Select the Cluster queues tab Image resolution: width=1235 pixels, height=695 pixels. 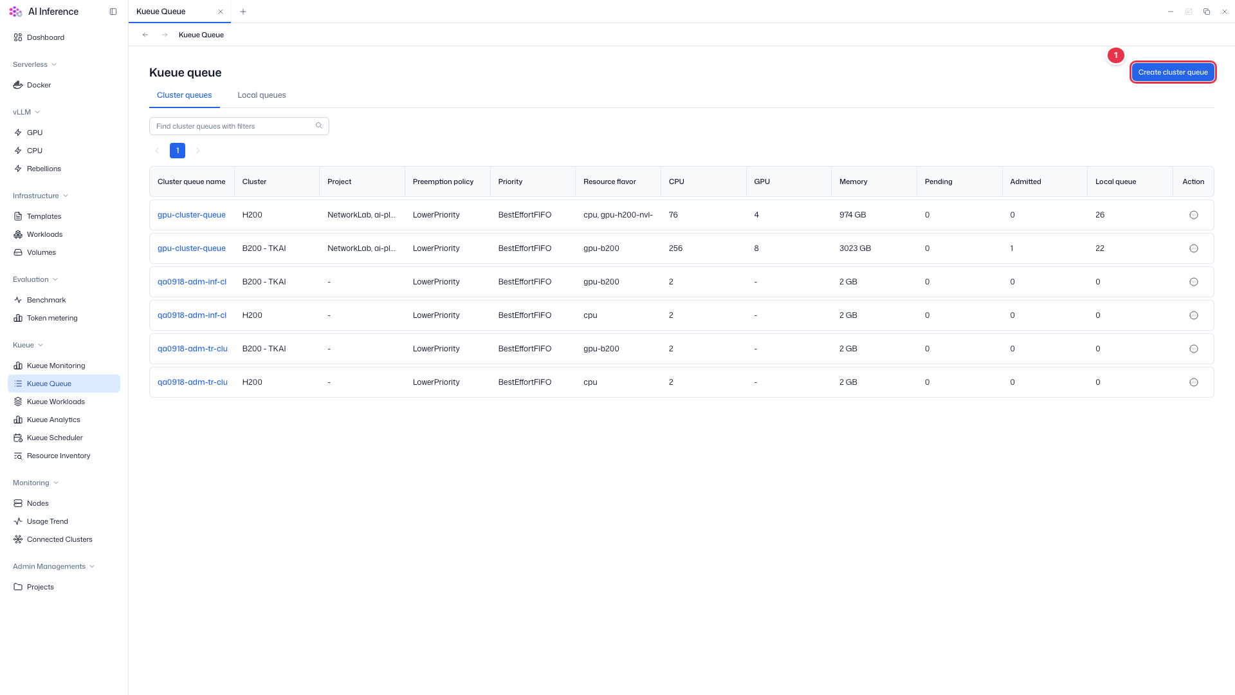(185, 95)
